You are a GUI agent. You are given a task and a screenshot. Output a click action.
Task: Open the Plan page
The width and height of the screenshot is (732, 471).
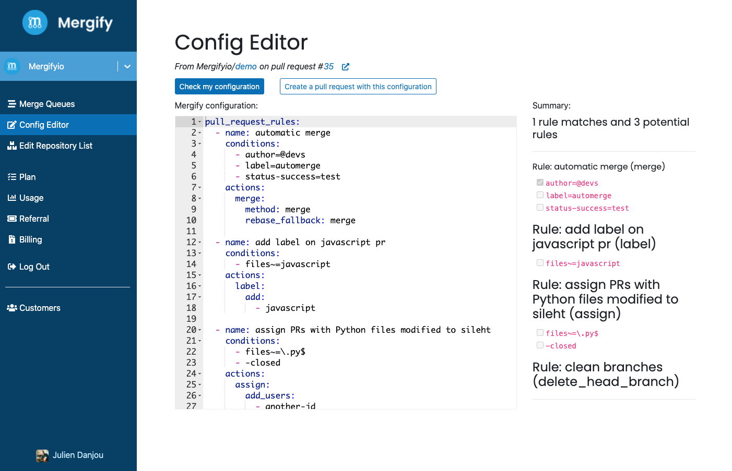(x=68, y=177)
